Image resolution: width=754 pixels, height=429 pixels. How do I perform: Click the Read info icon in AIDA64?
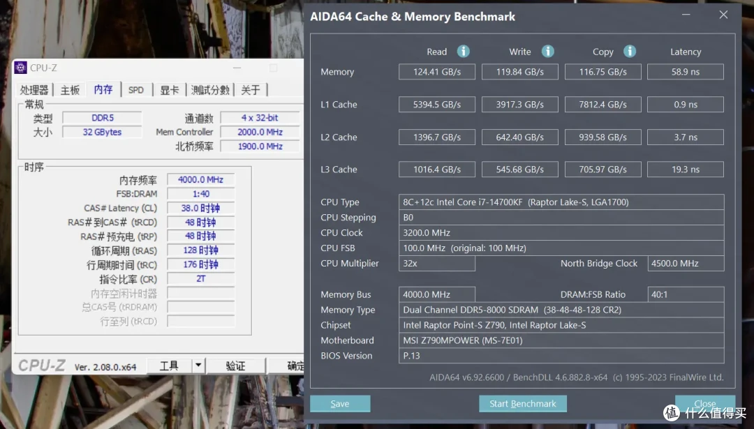click(x=463, y=51)
